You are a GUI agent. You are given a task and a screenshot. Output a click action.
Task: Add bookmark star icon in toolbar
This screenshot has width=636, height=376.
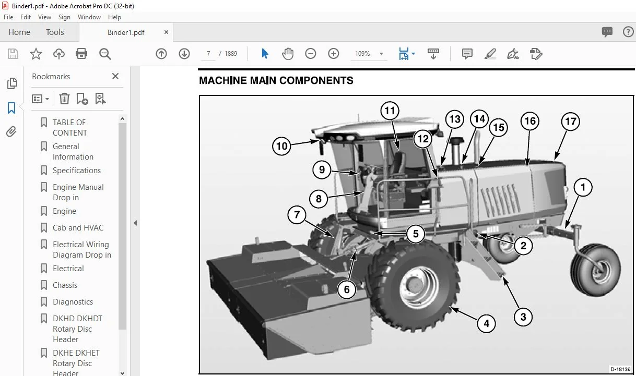pos(36,54)
